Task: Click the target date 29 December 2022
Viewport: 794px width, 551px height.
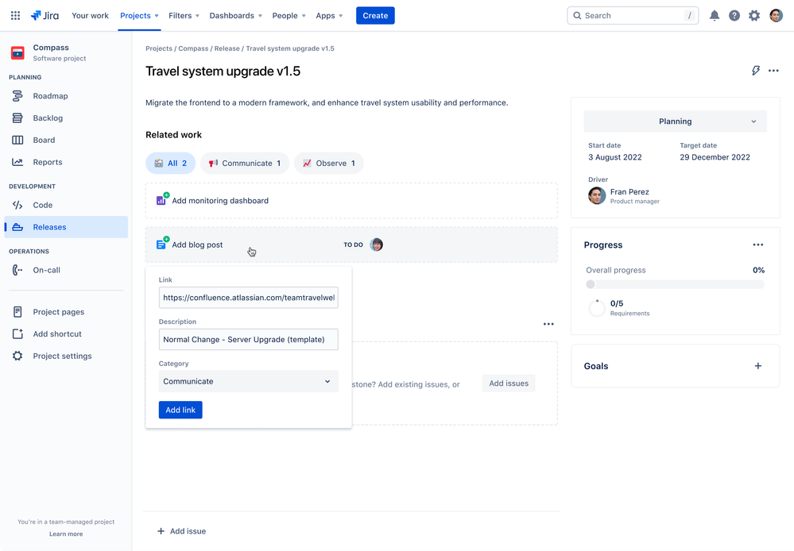Action: 715,157
